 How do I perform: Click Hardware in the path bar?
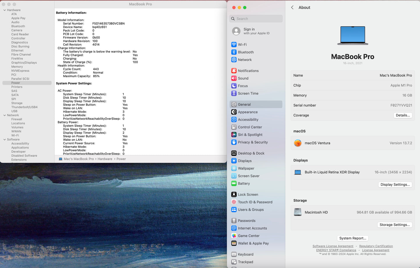coord(105,159)
